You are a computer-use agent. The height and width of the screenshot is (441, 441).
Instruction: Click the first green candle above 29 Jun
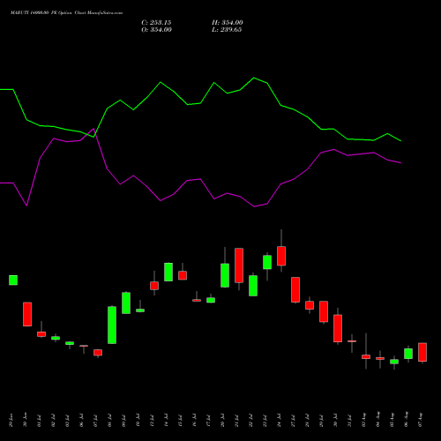(13, 280)
